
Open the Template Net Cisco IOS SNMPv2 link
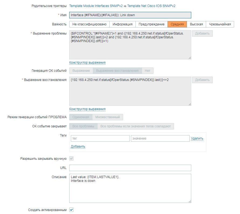point(151,6)
